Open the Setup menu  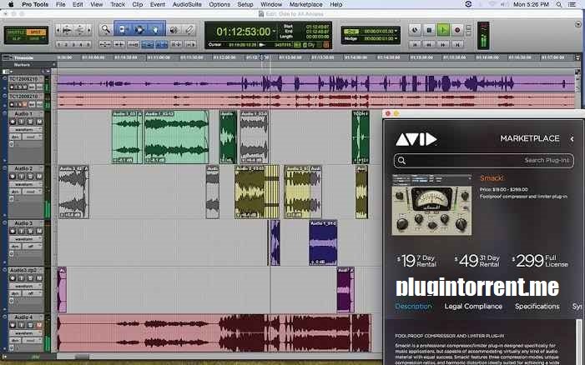tap(245, 4)
